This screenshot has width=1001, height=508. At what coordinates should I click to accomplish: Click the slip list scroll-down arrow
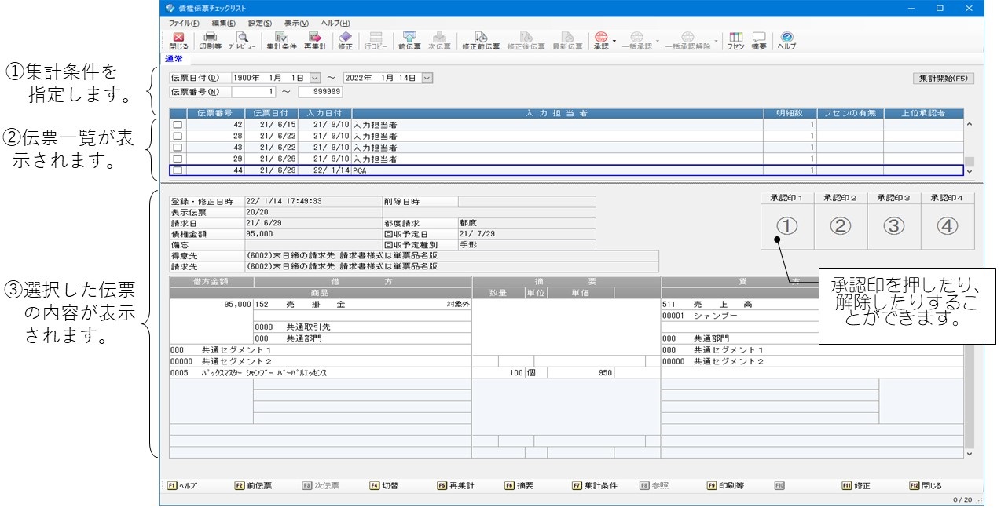point(970,170)
